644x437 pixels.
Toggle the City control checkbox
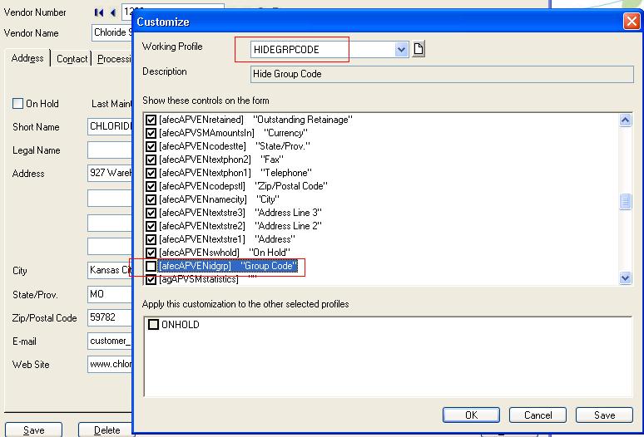coord(151,199)
